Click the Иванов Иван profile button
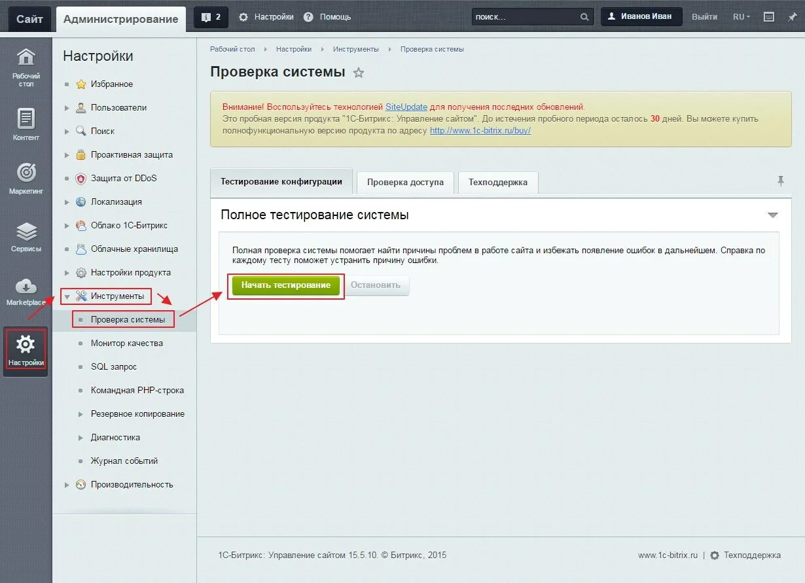The width and height of the screenshot is (805, 583). (641, 16)
